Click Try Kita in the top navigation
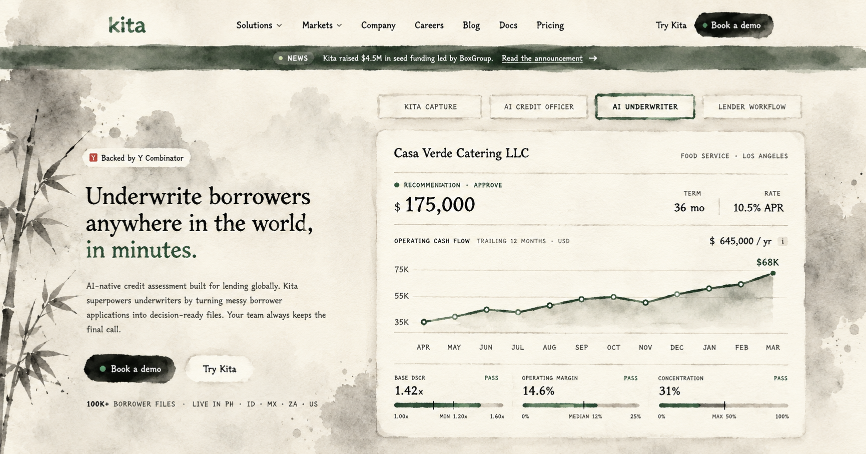The width and height of the screenshot is (866, 454). tap(671, 25)
